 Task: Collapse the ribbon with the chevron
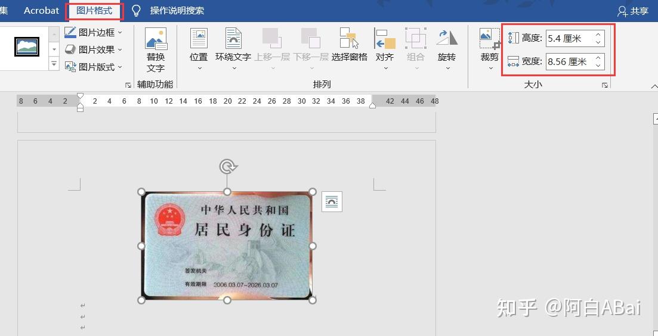[x=654, y=86]
